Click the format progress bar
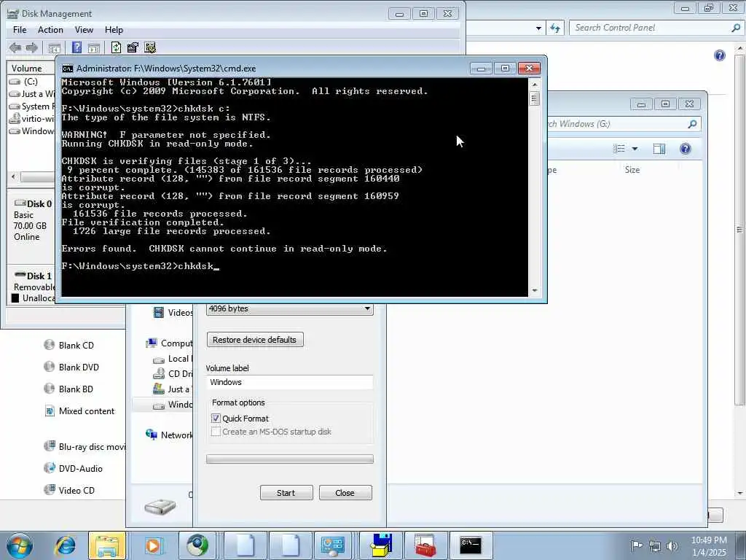The height and width of the screenshot is (560, 746). 290,459
